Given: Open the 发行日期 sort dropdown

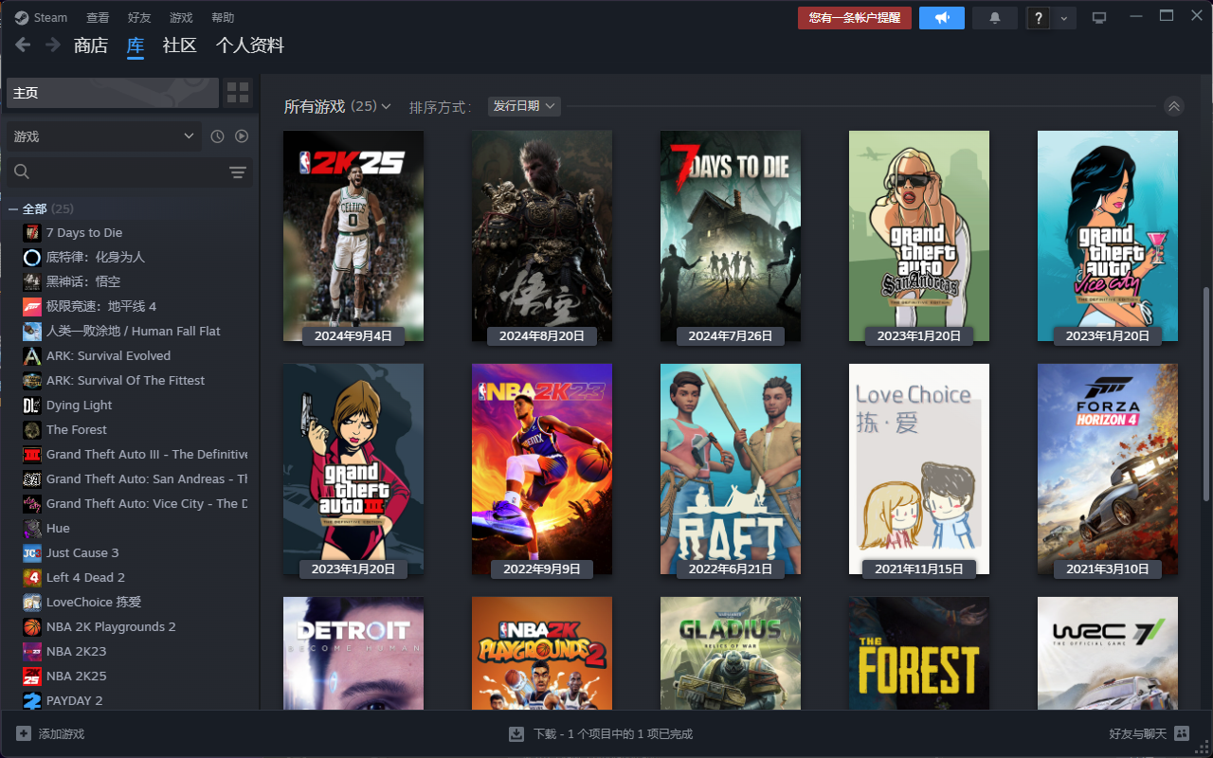Looking at the screenshot, I should point(524,106).
